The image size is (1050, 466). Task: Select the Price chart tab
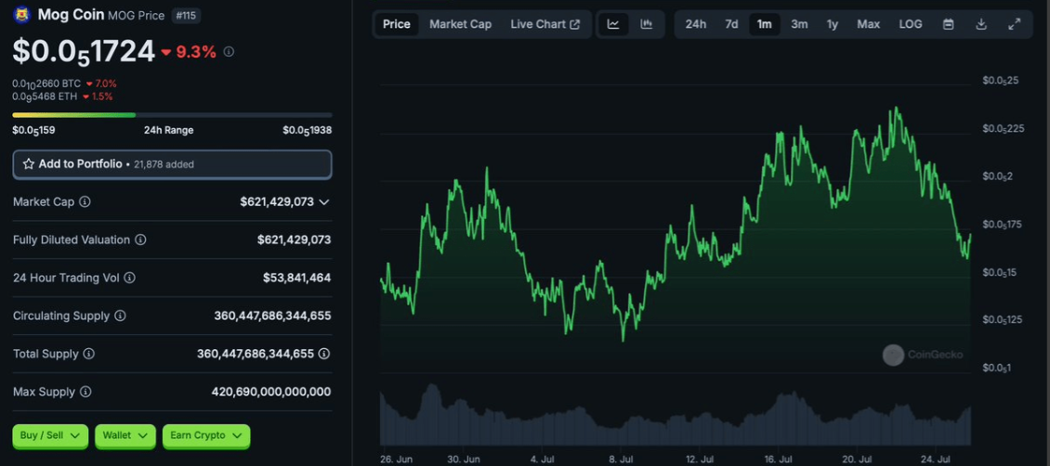[397, 24]
